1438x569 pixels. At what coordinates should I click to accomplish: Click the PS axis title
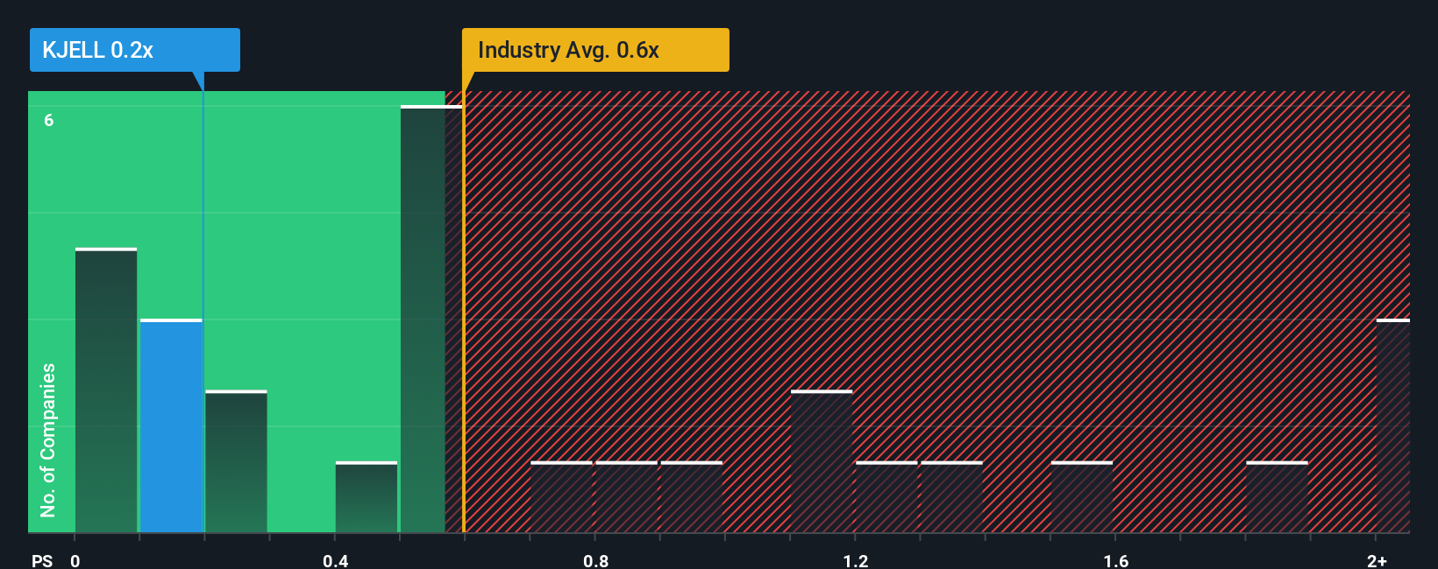pyautogui.click(x=42, y=560)
